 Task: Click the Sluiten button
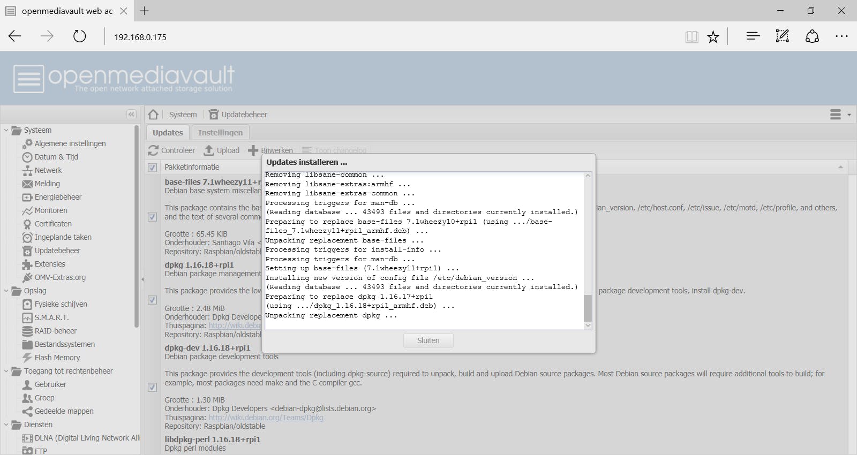tap(428, 340)
